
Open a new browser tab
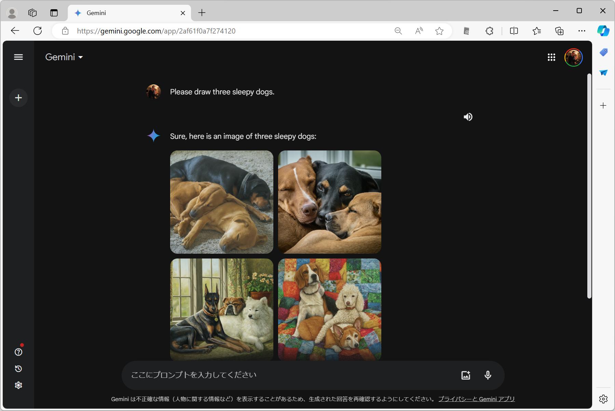(x=202, y=13)
